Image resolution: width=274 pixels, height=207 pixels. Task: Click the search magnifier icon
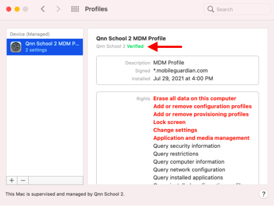click(211, 9)
